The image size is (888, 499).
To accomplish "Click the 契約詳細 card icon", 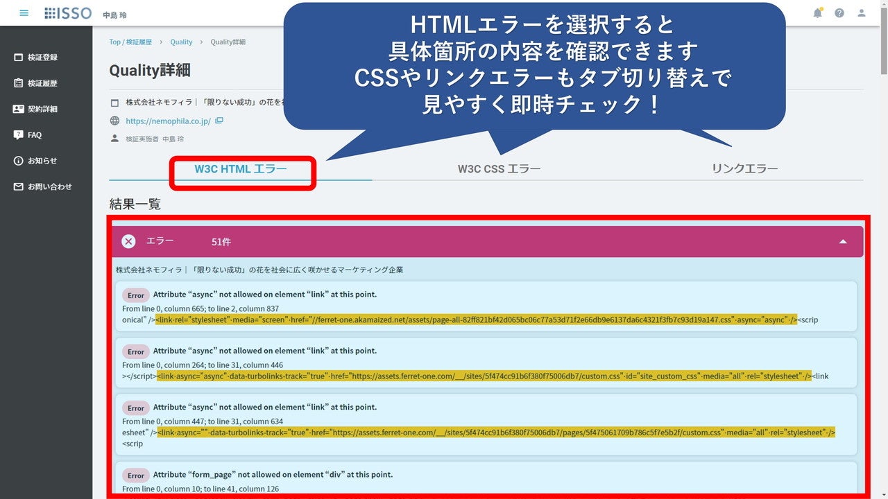I will (x=19, y=109).
